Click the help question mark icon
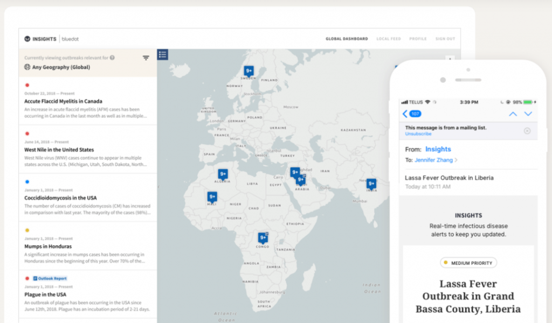Image resolution: width=552 pixels, height=323 pixels. (x=112, y=58)
